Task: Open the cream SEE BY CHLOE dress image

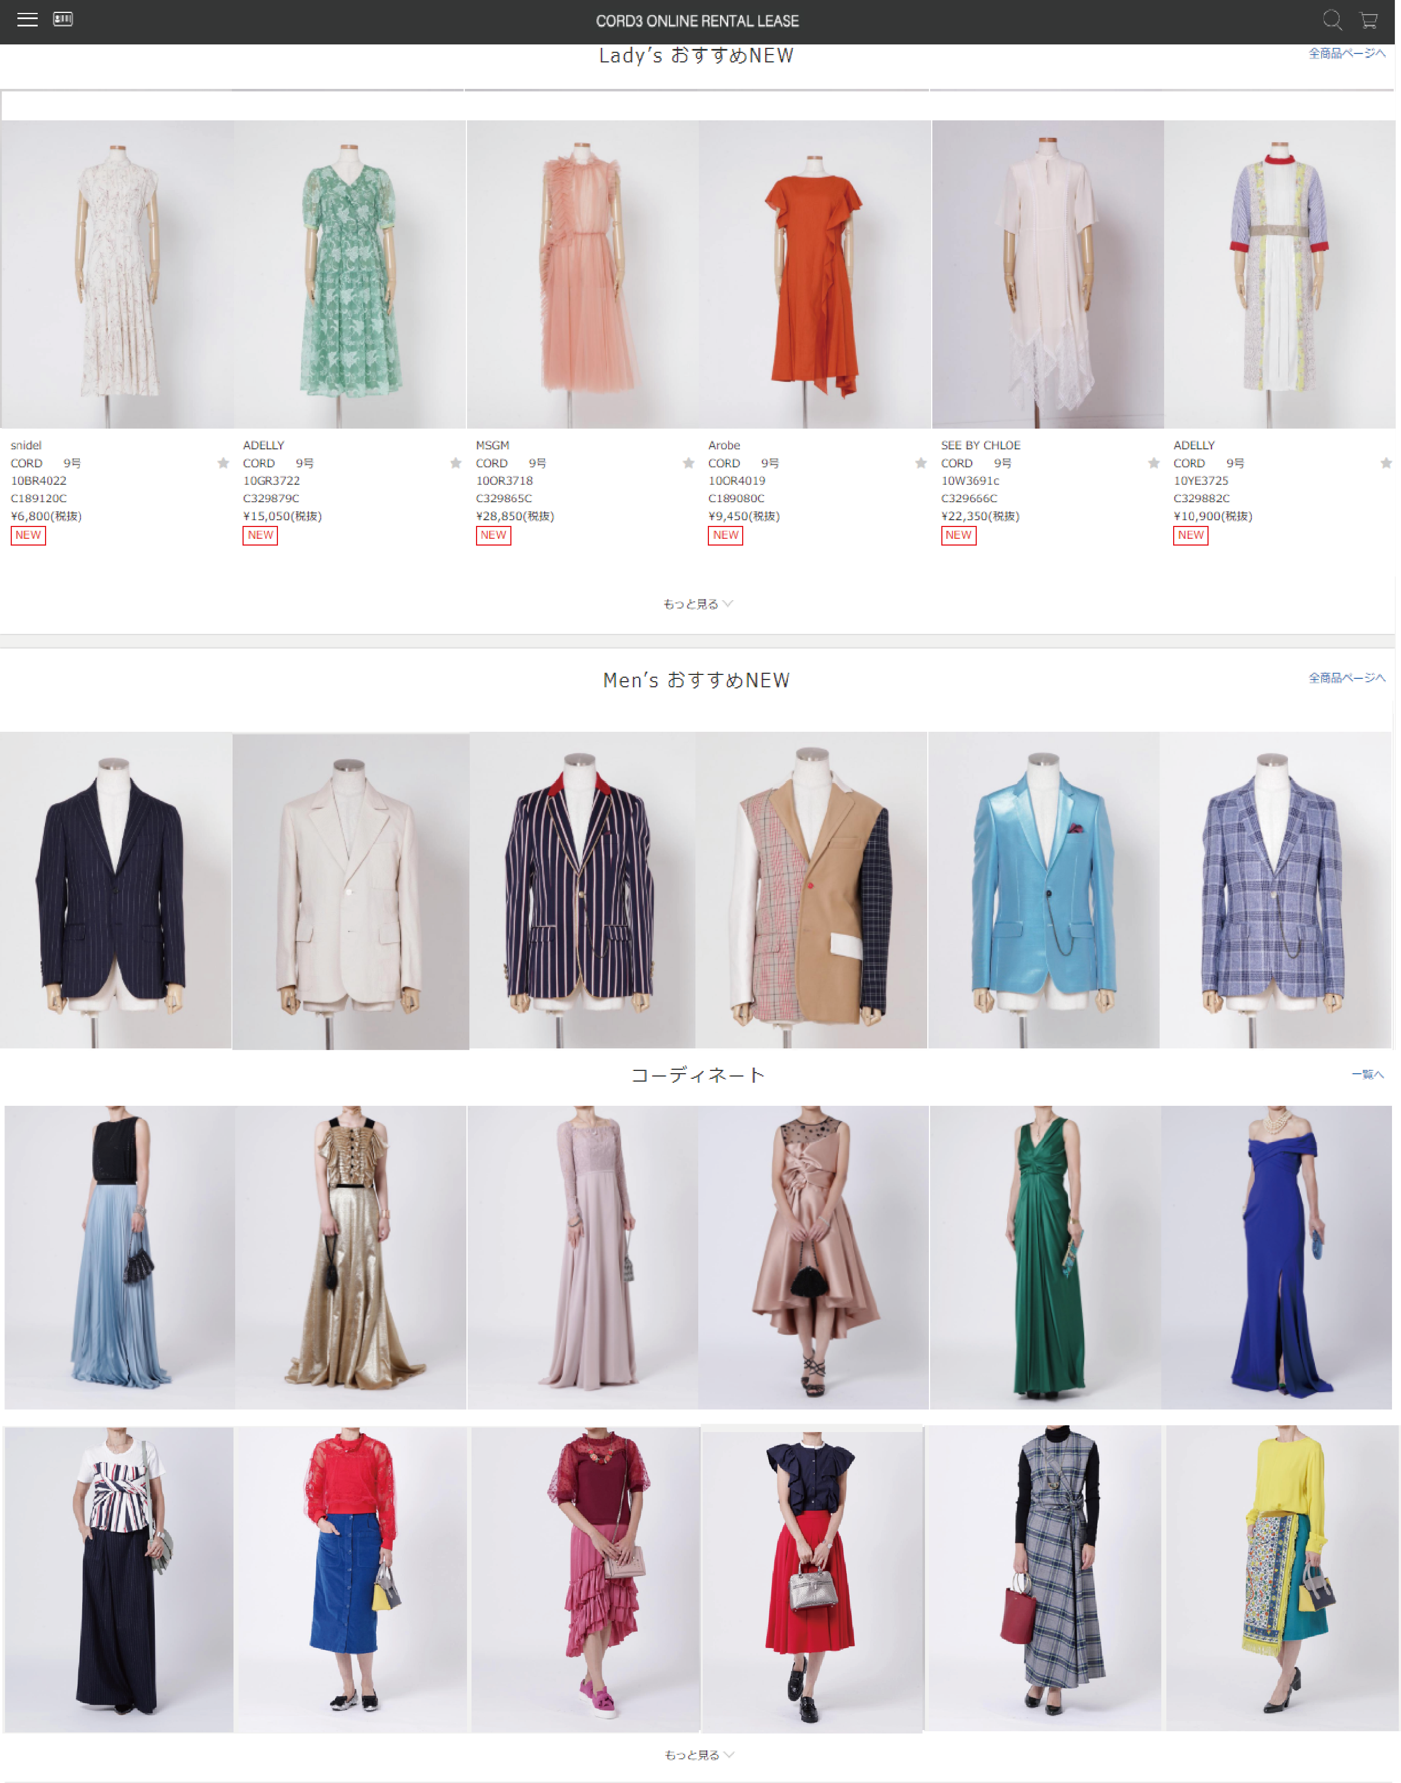Action: tap(1048, 274)
